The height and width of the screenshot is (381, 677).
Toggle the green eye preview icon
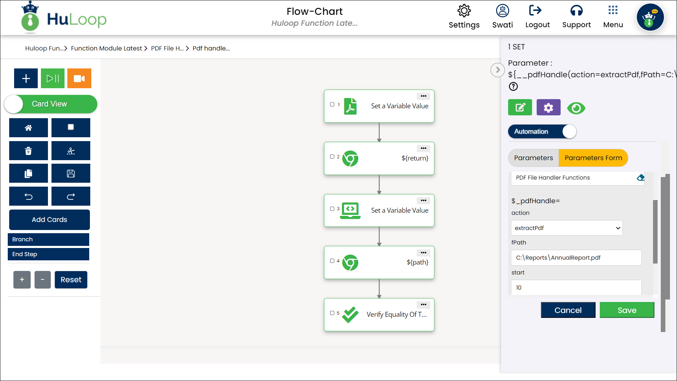click(x=576, y=108)
